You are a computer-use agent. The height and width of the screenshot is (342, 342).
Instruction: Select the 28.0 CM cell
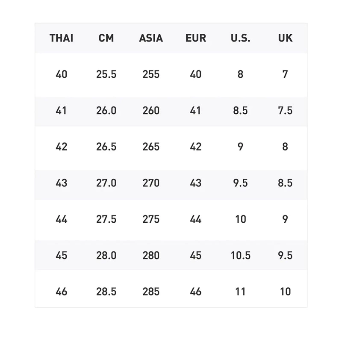point(106,255)
